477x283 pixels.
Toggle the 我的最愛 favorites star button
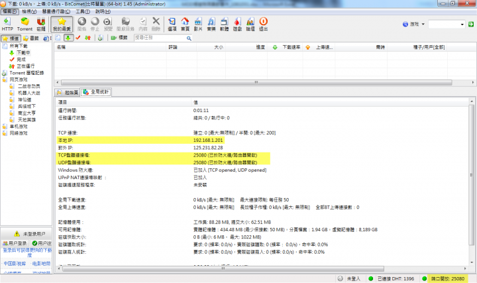coord(62,24)
